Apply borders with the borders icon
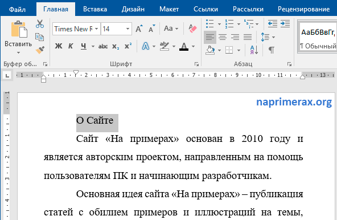Screen dimensions: 337x220 [229, 50]
